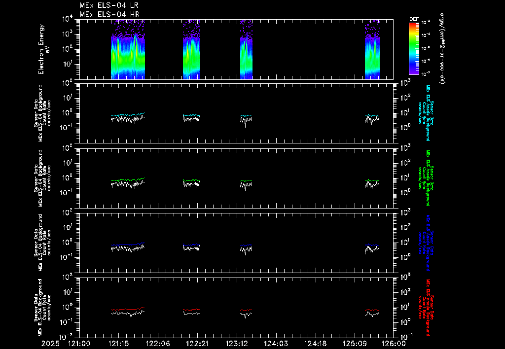Click the left axis label of the green-trace panel

click(x=42, y=178)
